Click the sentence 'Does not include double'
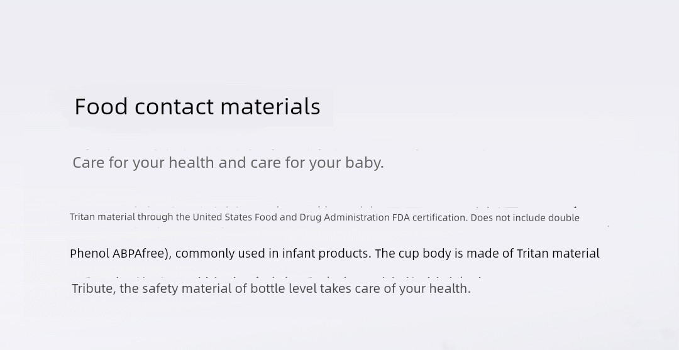Image resolution: width=679 pixels, height=350 pixels. coord(525,217)
